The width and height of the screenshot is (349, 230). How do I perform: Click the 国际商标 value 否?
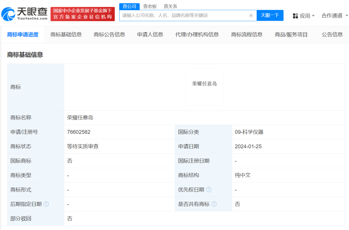pos(70,161)
